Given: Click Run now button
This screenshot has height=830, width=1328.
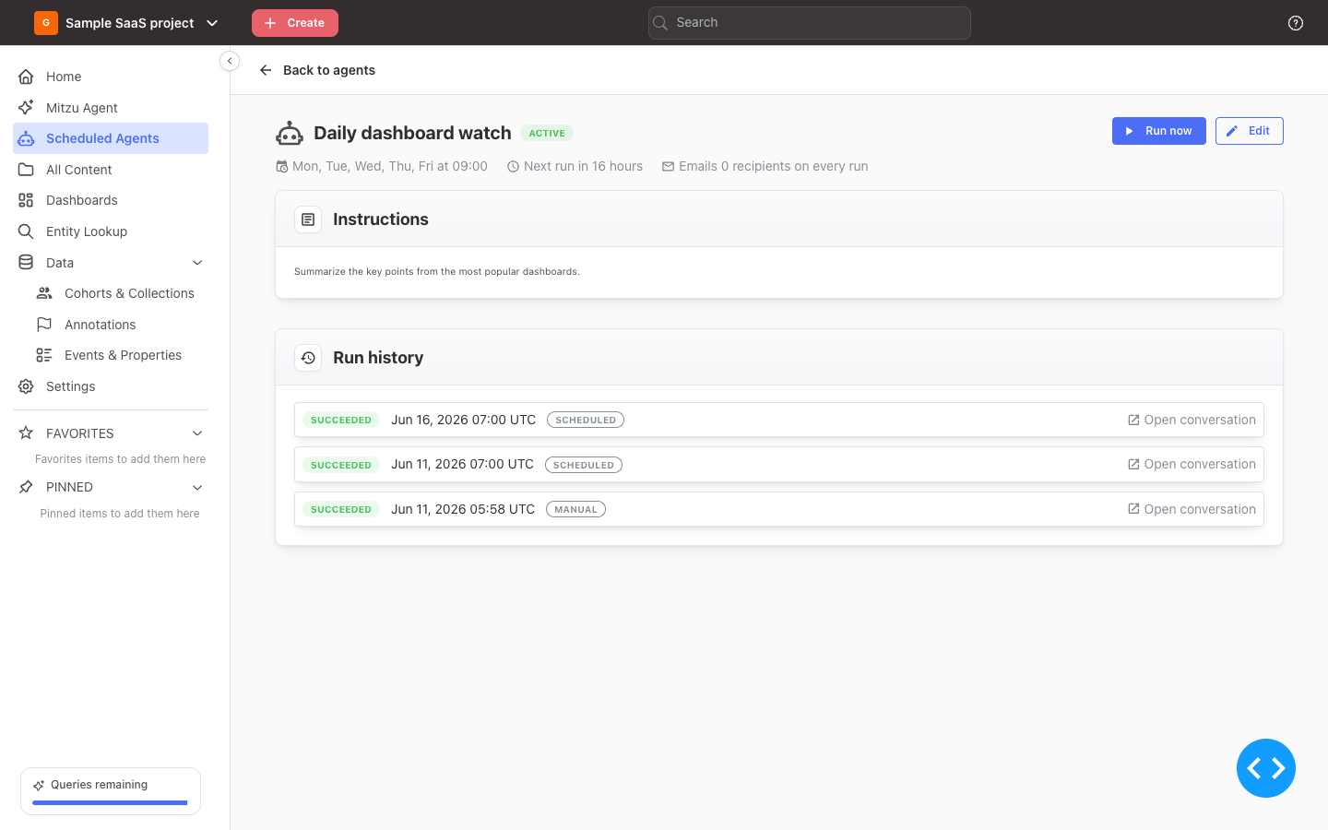Looking at the screenshot, I should click(1159, 131).
